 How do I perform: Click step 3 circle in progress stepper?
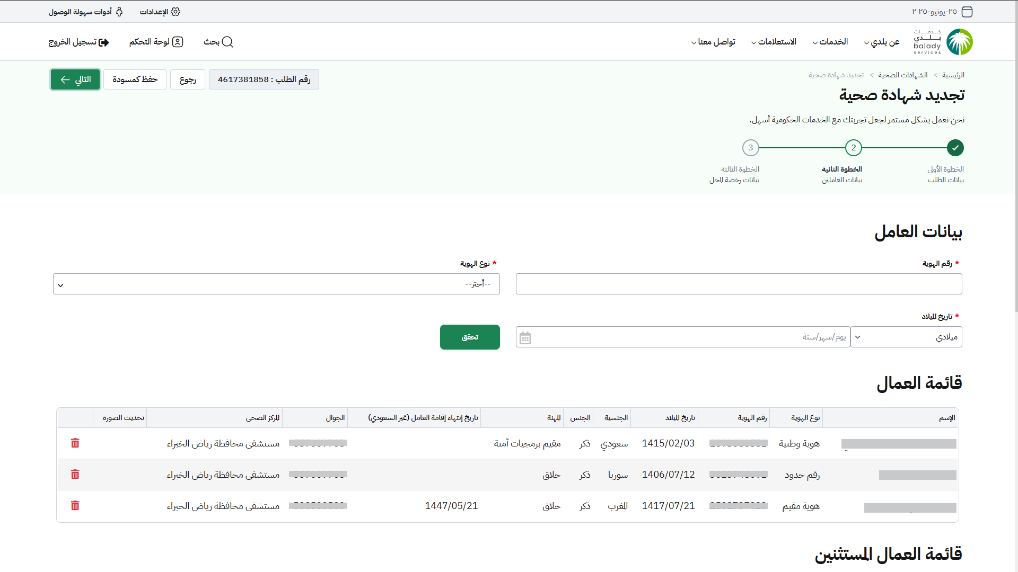pyautogui.click(x=750, y=148)
